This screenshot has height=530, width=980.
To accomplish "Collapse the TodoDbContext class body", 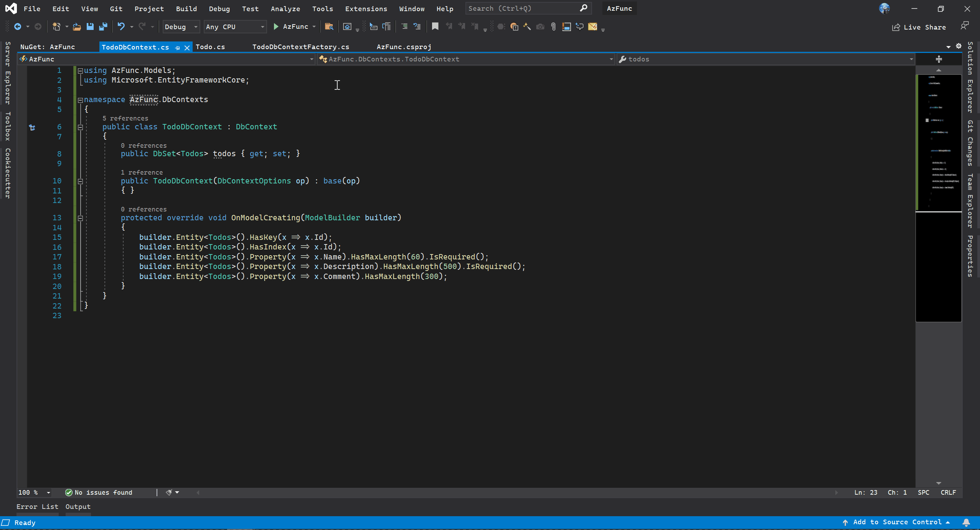I will (80, 127).
